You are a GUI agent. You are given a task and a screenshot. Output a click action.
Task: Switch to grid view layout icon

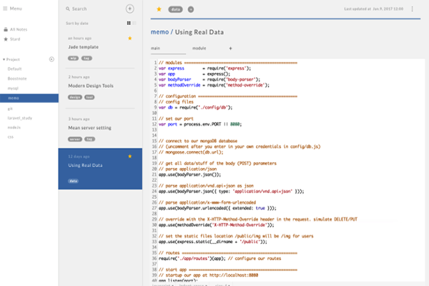pos(129,24)
